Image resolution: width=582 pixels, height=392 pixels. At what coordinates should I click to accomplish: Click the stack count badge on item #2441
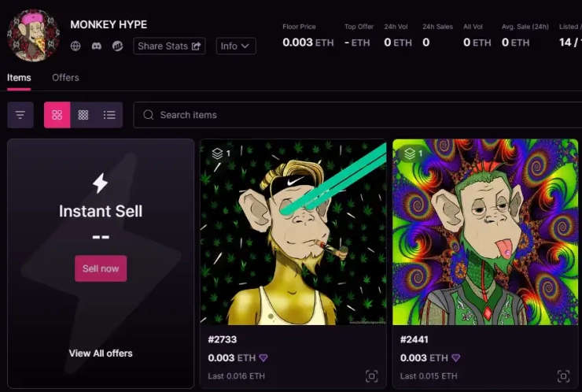[413, 153]
